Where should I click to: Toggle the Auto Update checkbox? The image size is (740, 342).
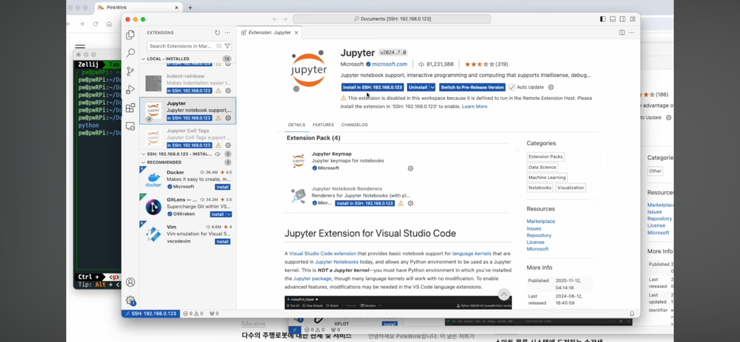point(512,87)
